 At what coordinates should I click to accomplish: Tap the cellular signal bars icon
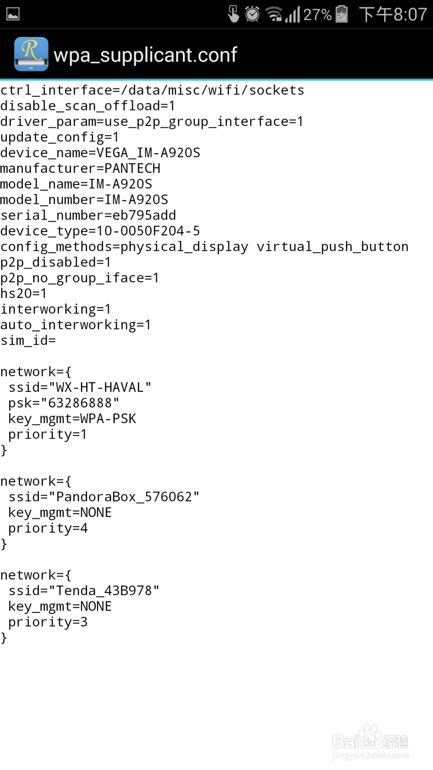tap(293, 14)
